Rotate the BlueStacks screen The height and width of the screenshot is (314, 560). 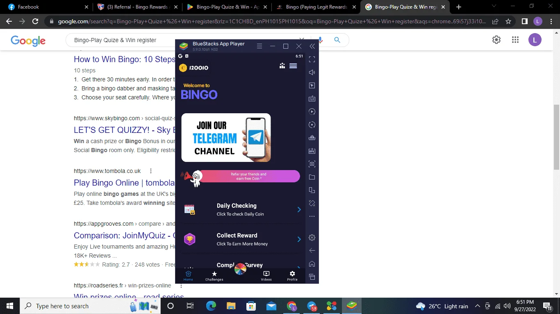312,203
